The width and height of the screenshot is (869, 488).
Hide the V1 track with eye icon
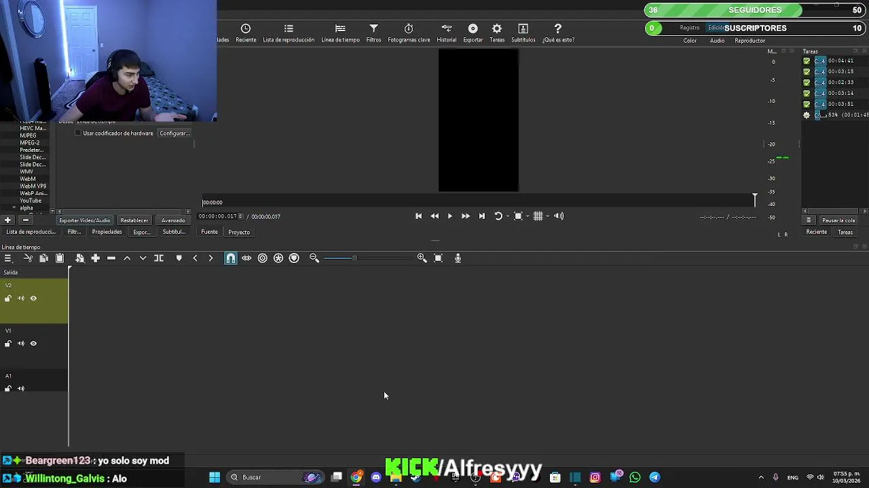tap(33, 344)
